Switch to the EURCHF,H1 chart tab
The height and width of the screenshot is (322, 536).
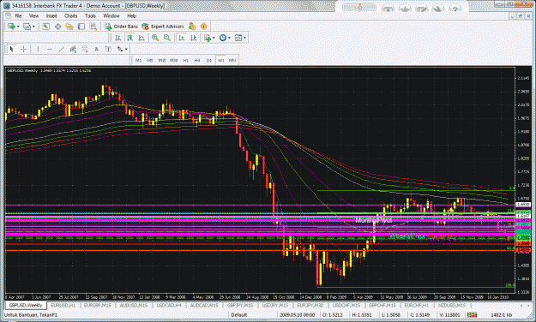coord(416,305)
